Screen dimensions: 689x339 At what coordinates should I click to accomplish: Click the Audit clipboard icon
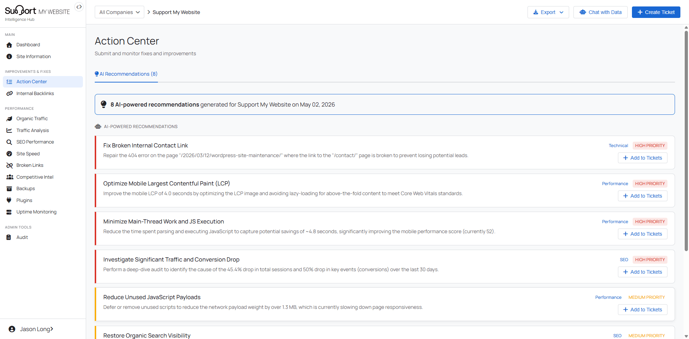[x=9, y=237]
